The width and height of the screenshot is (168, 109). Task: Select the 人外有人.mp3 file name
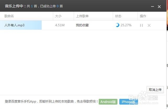point(15,25)
